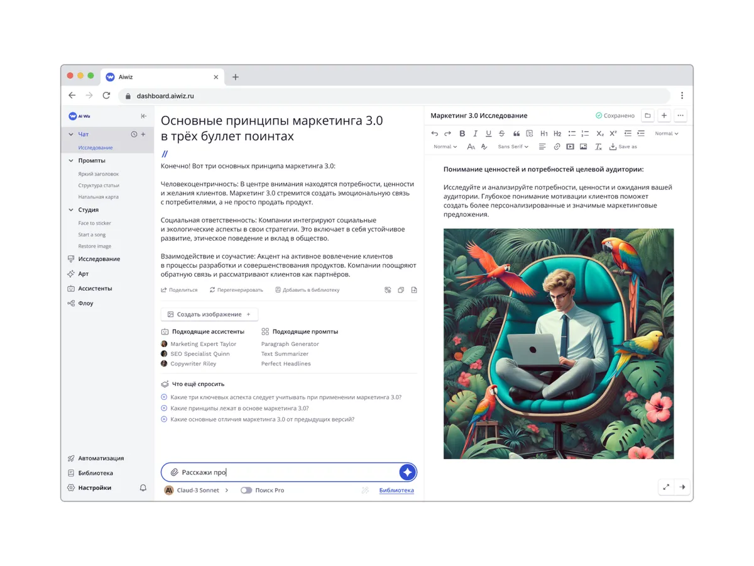Clear formatting with the Tx icon

[x=598, y=147]
